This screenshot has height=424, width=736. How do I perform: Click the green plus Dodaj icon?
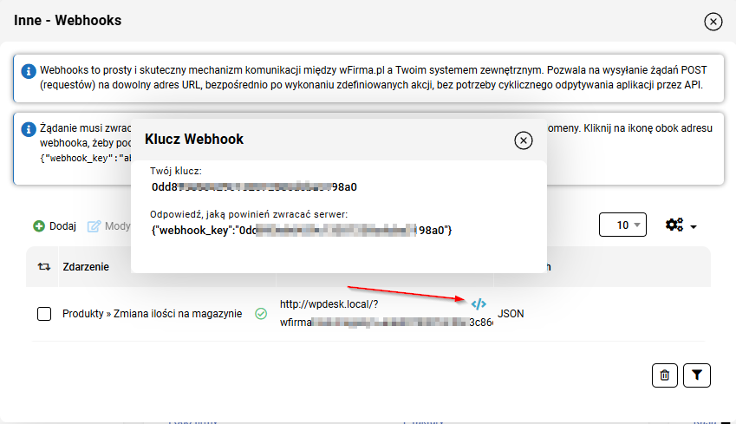coord(39,226)
